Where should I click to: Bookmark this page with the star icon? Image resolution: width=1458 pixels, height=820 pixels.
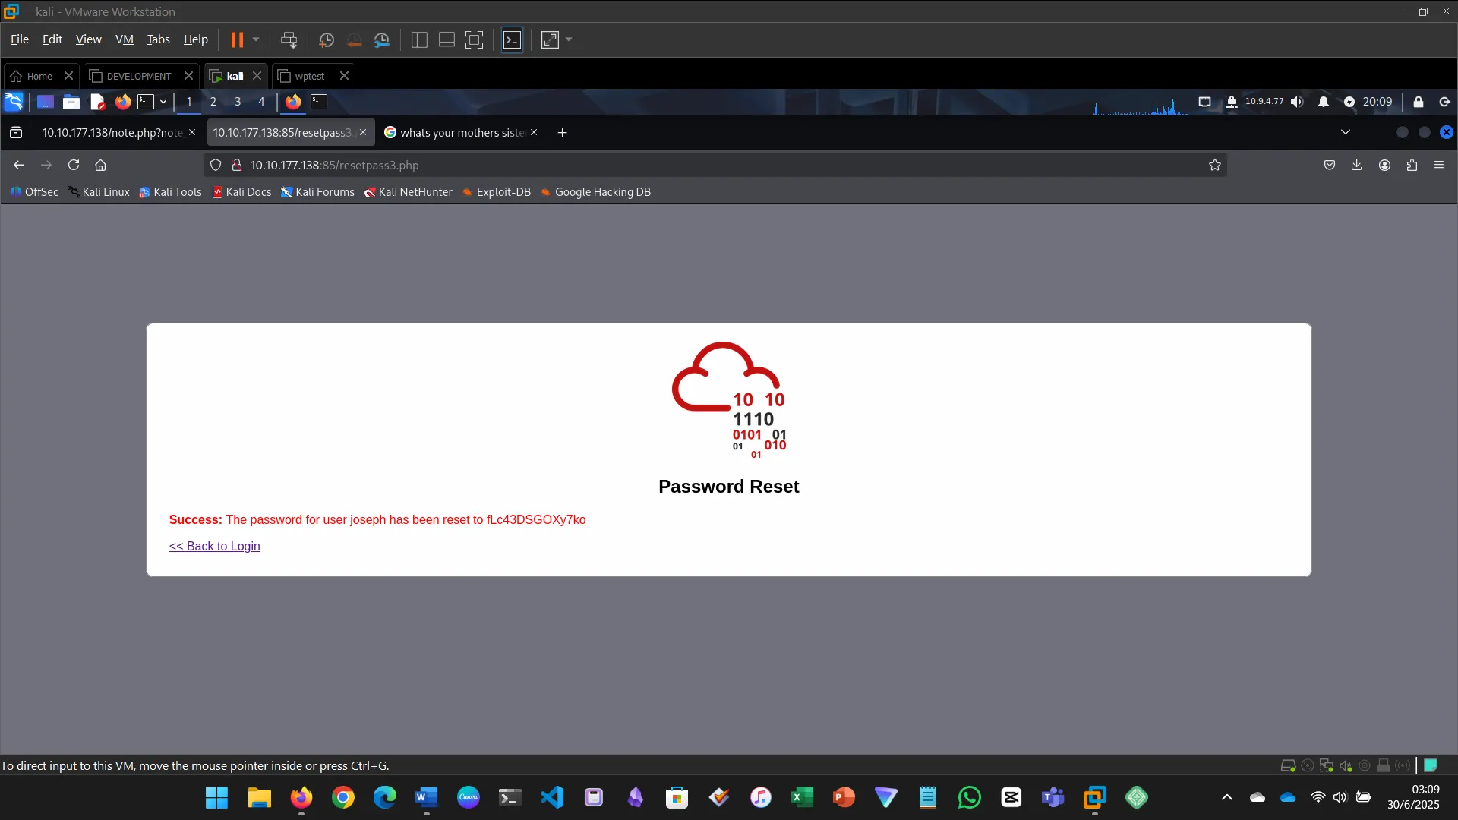click(1214, 165)
